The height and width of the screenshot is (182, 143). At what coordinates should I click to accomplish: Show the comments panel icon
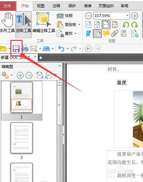click(x=106, y=34)
